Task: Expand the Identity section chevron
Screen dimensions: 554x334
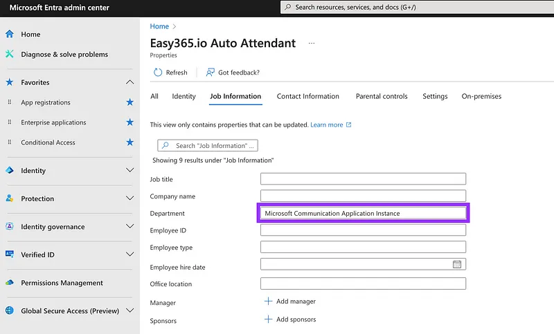Action: 130,170
